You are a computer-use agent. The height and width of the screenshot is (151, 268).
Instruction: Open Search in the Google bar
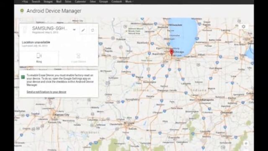coord(36,2)
